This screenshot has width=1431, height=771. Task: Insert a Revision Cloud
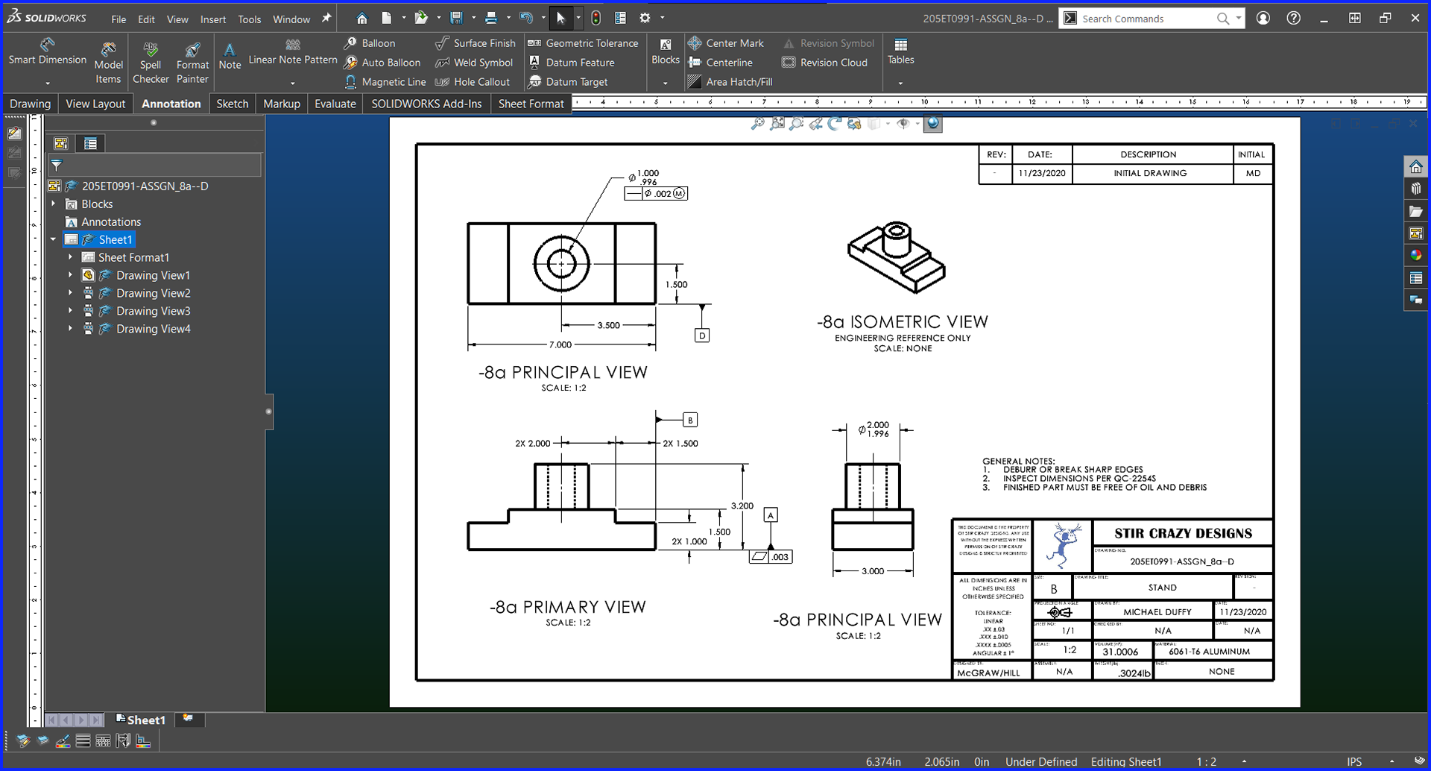coord(824,63)
